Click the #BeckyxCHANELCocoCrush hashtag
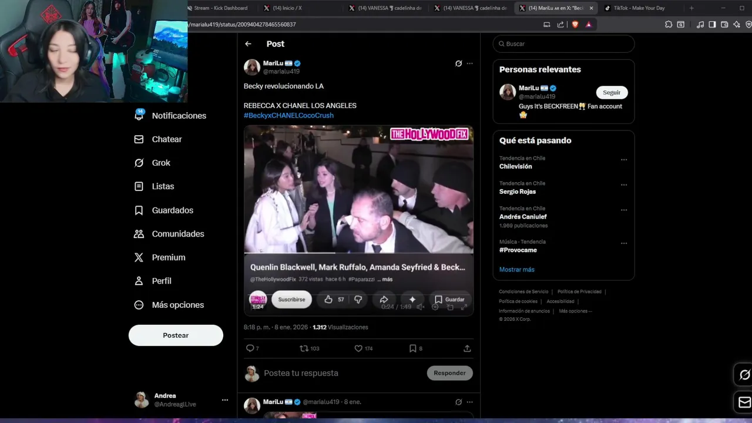The image size is (752, 423). 288,116
